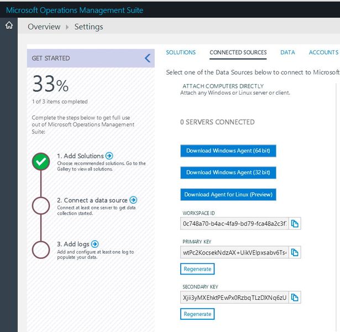Click the 33% progress value

tap(50, 84)
